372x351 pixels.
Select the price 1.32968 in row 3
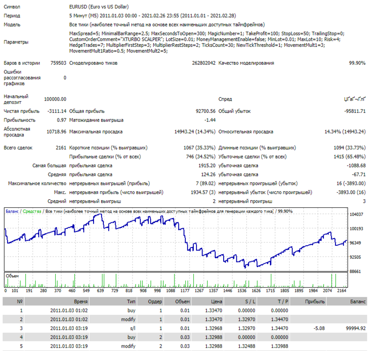pos(213,328)
